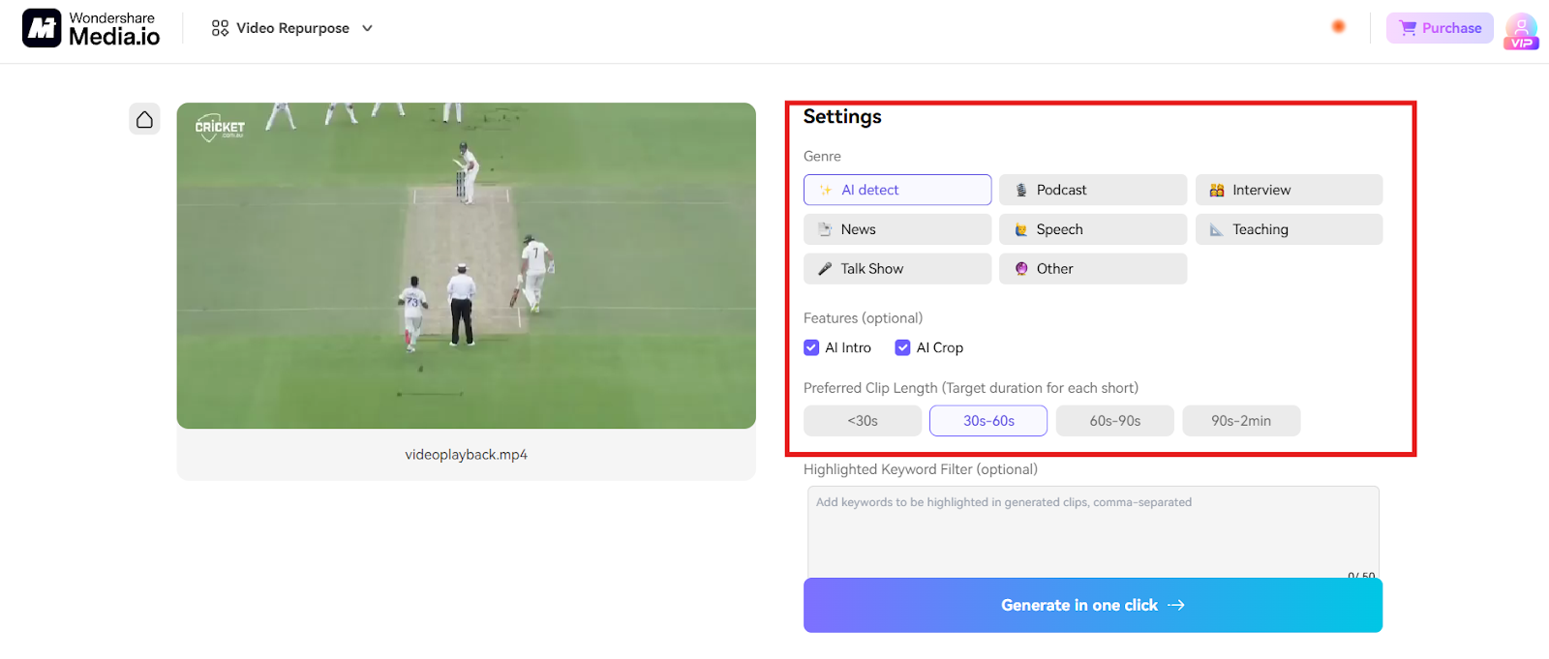Choose the 90s-2min clip length
Viewport: 1549px width, 659px height.
point(1240,421)
